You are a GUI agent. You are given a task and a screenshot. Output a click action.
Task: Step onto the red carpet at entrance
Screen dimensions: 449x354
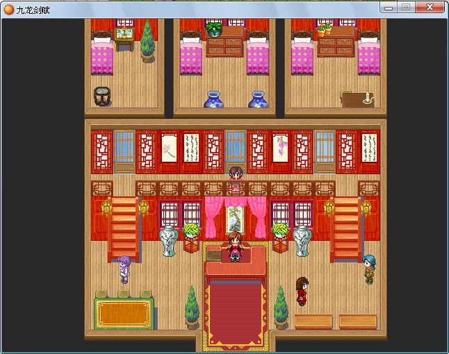(236, 315)
